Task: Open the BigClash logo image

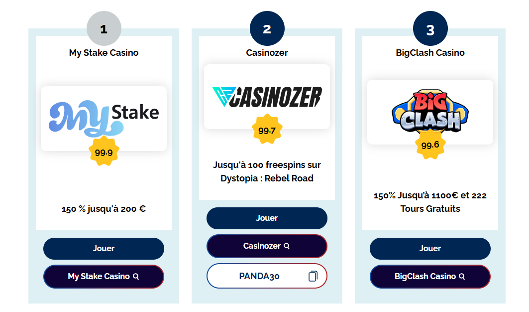Action: pyautogui.click(x=429, y=111)
